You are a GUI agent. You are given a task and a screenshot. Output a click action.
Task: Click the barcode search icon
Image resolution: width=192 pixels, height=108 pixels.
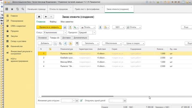(77, 43)
